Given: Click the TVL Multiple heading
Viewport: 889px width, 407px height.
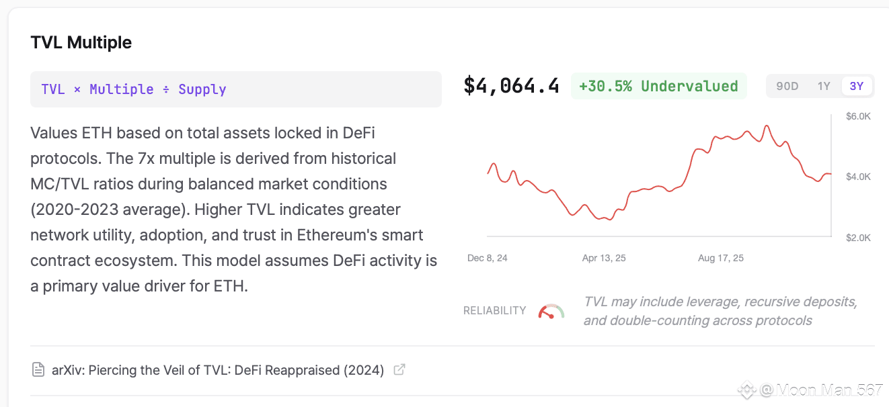Looking at the screenshot, I should click(81, 42).
